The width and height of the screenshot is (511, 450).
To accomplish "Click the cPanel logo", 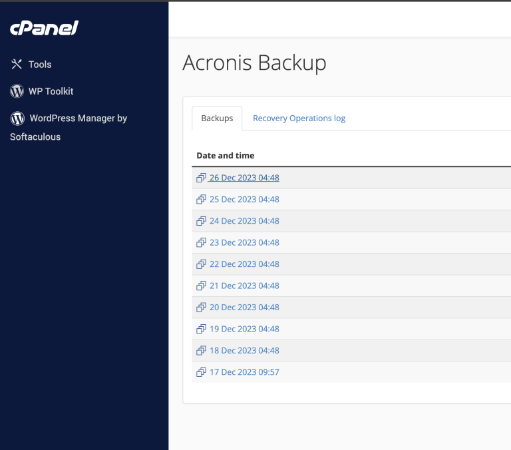I will pos(45,28).
